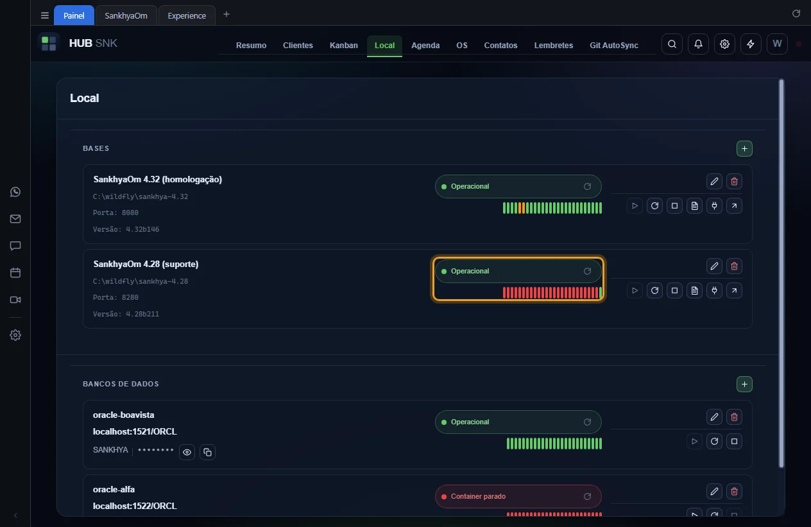Start the SankhyaOm 4.32 (homologação) server
Screen dimensions: 811x527
pyautogui.click(x=635, y=206)
